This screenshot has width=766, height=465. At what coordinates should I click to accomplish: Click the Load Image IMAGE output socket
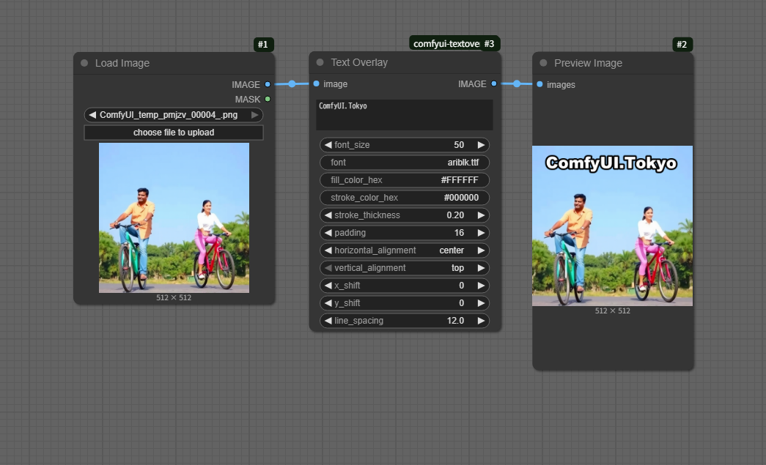click(x=268, y=84)
